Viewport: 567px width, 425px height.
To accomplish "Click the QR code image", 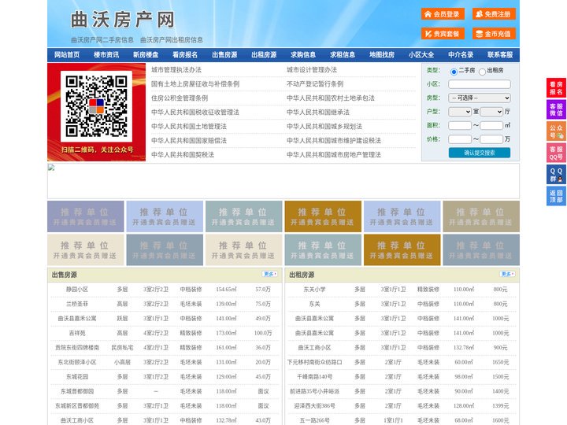I will pyautogui.click(x=96, y=106).
